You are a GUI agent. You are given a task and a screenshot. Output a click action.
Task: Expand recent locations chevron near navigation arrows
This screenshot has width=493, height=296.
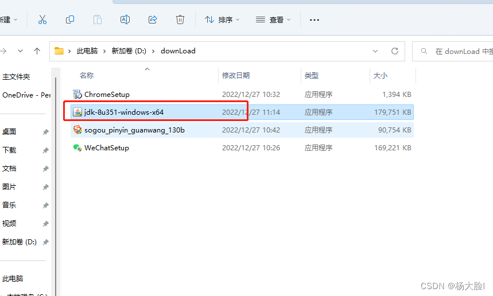pyautogui.click(x=20, y=51)
